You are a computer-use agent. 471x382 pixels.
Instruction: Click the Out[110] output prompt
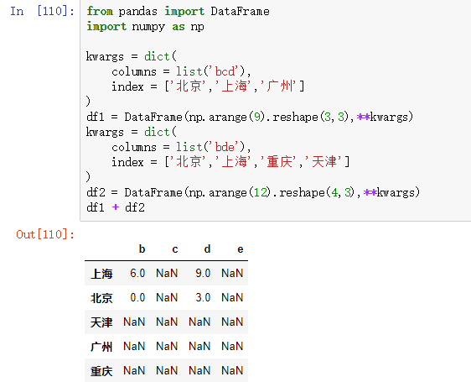pyautogui.click(x=45, y=234)
